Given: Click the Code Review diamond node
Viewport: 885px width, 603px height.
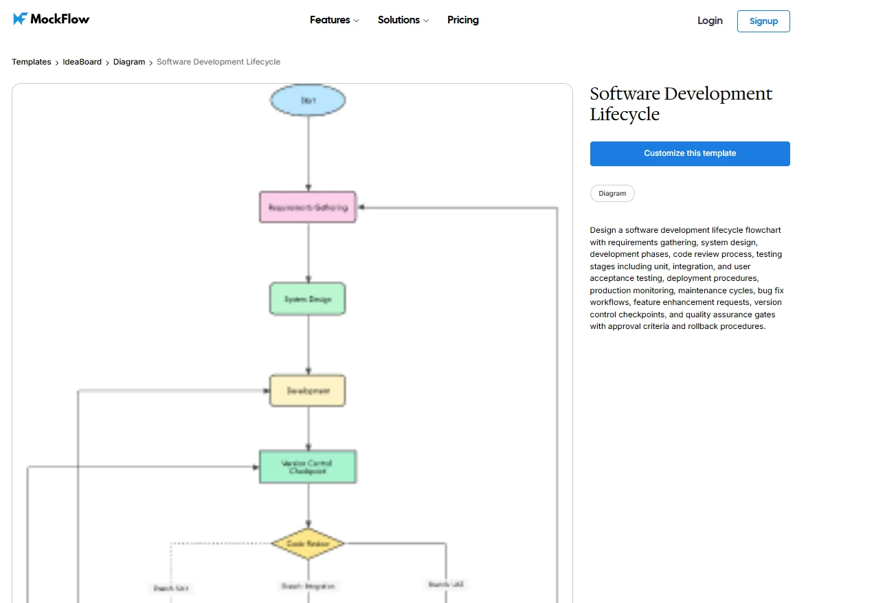Looking at the screenshot, I should point(308,543).
